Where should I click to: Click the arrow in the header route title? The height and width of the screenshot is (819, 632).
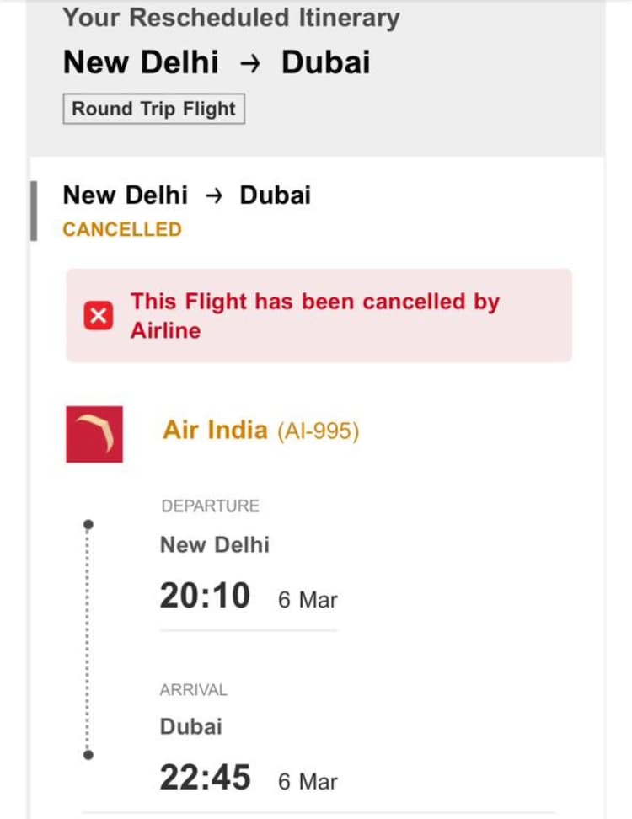pos(249,64)
